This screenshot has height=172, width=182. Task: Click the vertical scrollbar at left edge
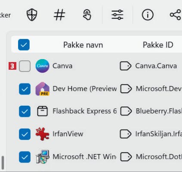pyautogui.click(x=3, y=163)
